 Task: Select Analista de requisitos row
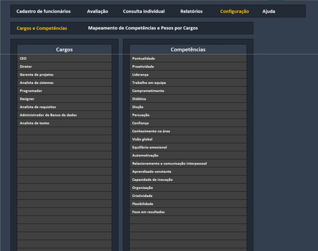tap(64, 107)
